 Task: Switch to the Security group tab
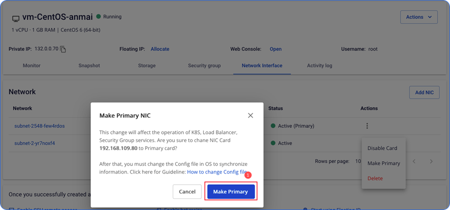point(204,66)
